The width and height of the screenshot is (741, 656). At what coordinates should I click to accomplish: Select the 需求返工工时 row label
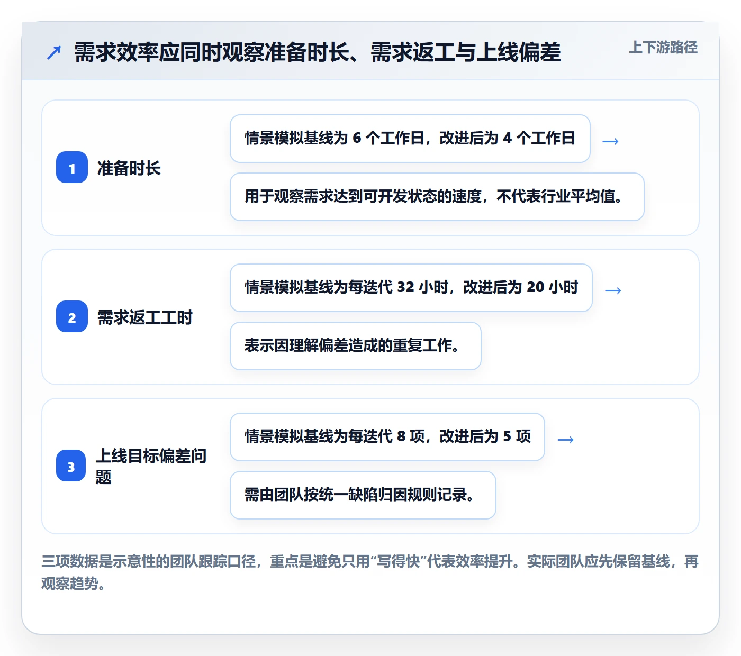144,317
